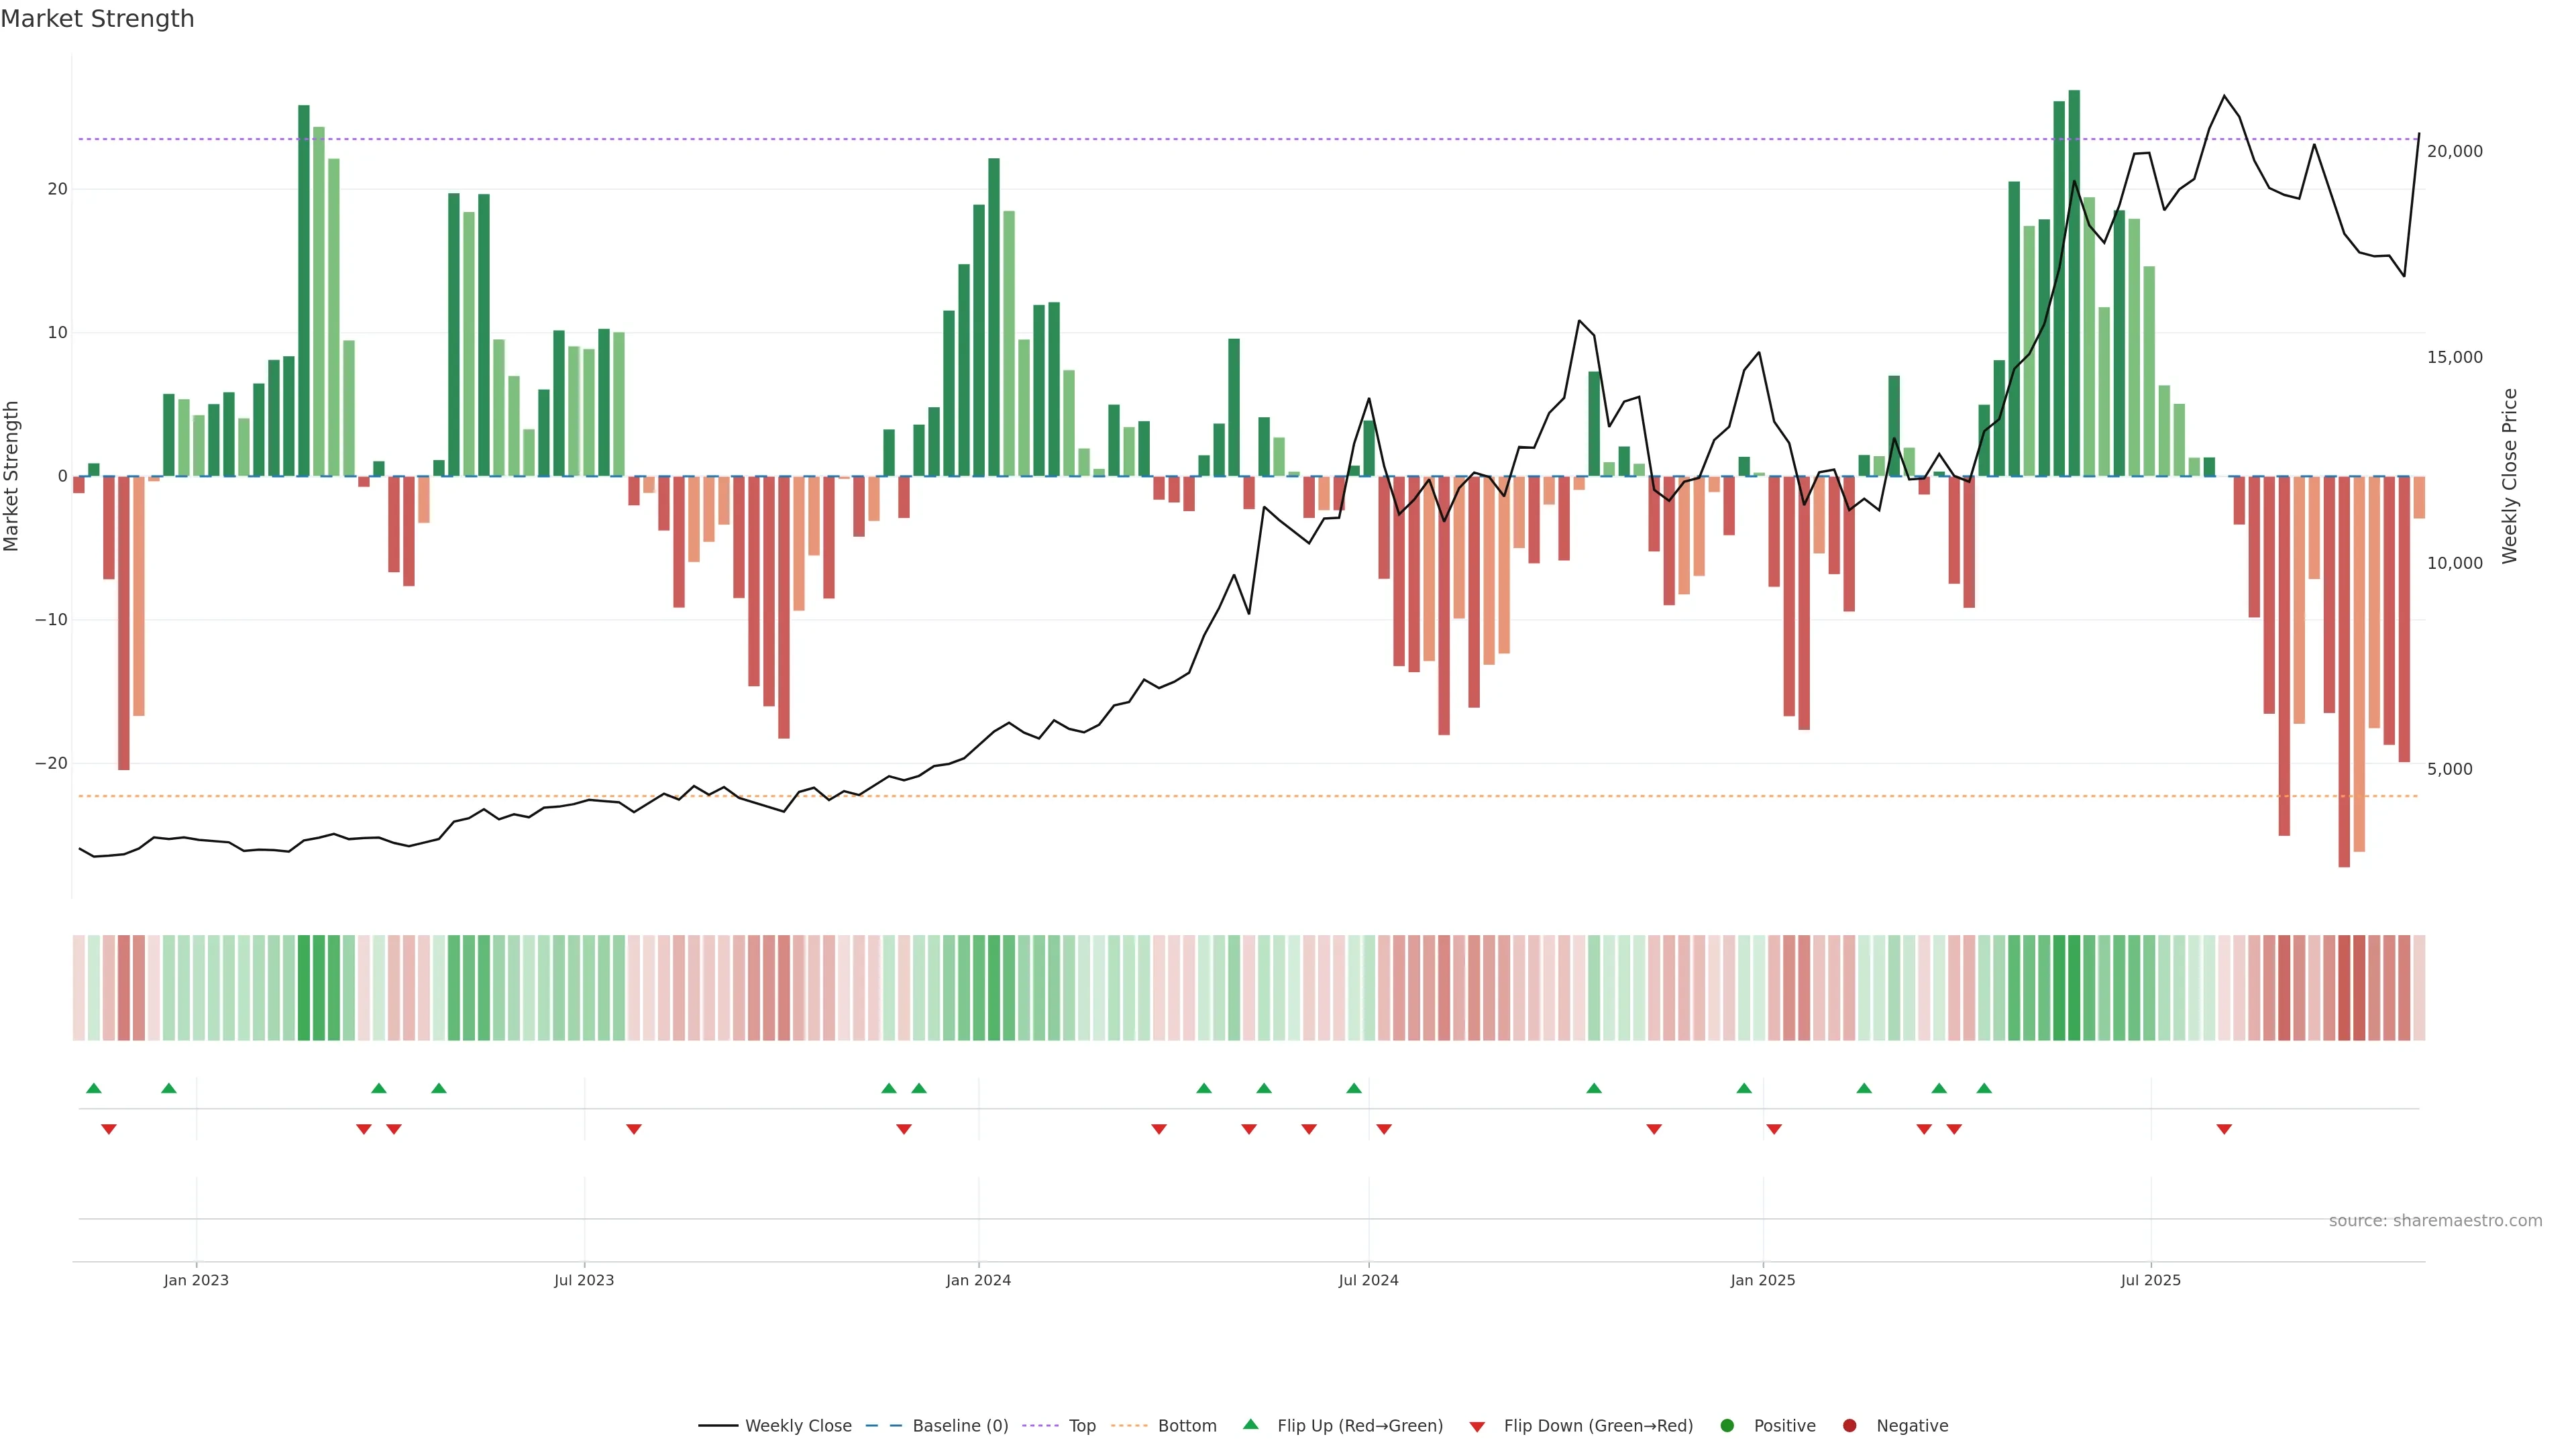Click the Flip Down red triangle legend icon
The image size is (2576, 1449).
[x=1477, y=1426]
